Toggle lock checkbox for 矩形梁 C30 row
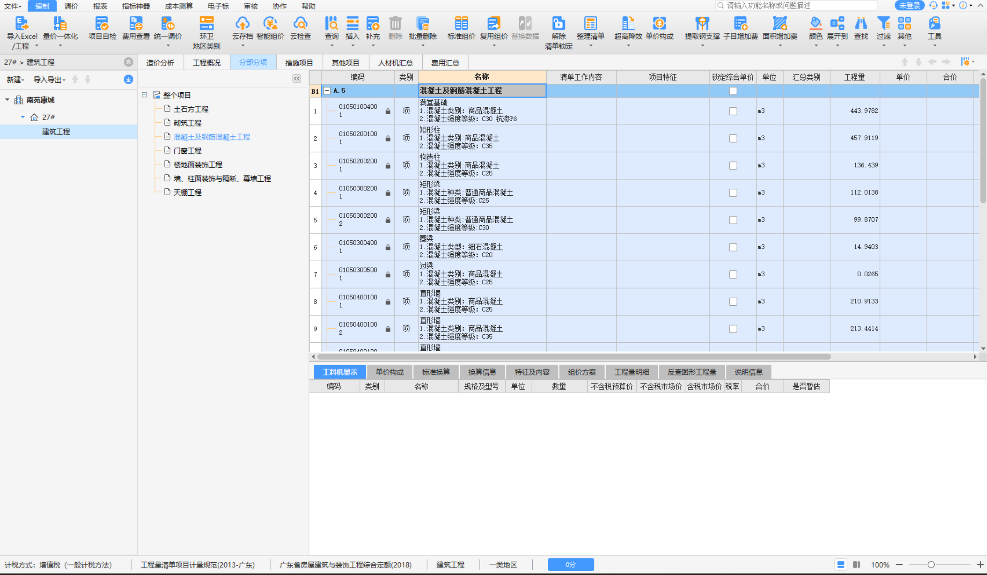This screenshot has height=575, width=987. pos(733,220)
